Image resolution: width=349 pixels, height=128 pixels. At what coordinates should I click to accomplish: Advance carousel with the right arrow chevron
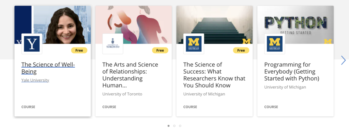(x=343, y=60)
